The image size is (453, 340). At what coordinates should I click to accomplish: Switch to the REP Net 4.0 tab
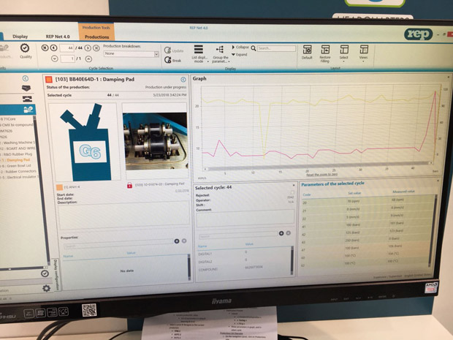[x=58, y=37]
